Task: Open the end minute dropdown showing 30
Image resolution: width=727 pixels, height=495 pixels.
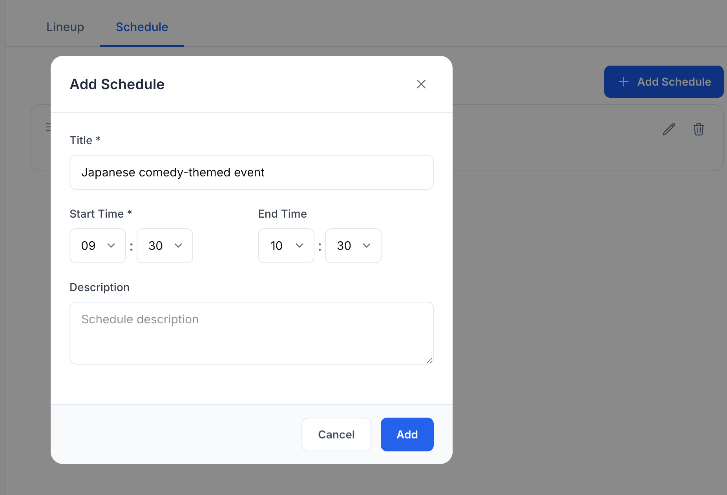Action: click(353, 246)
